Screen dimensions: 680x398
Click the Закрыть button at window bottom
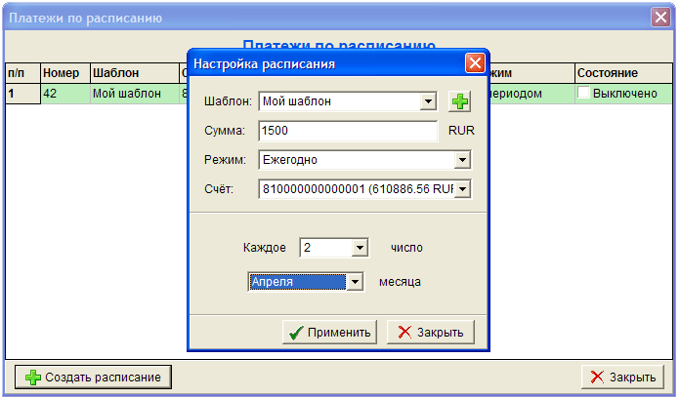tap(623, 378)
